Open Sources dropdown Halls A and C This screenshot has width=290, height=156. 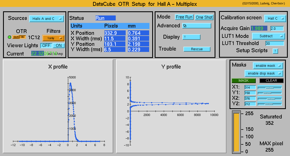(46, 19)
